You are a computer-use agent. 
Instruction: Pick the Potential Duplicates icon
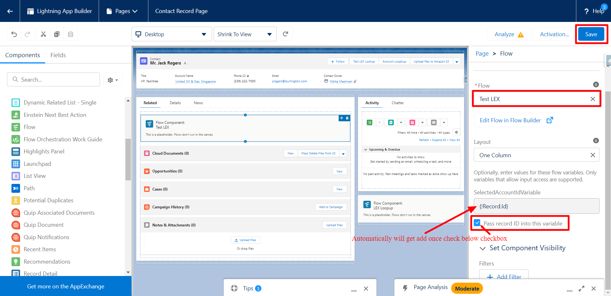click(16, 200)
